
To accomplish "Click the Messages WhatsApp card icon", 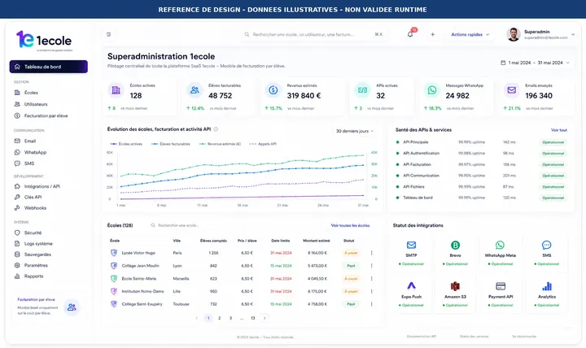I will click(x=432, y=90).
